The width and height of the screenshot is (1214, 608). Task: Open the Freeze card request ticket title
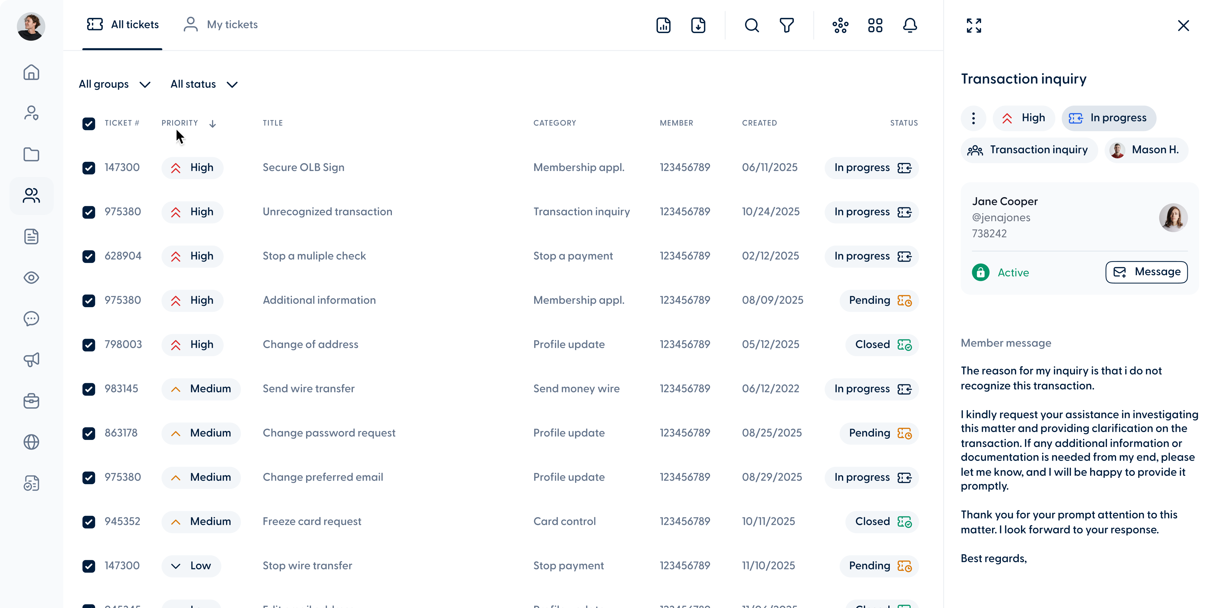coord(312,521)
